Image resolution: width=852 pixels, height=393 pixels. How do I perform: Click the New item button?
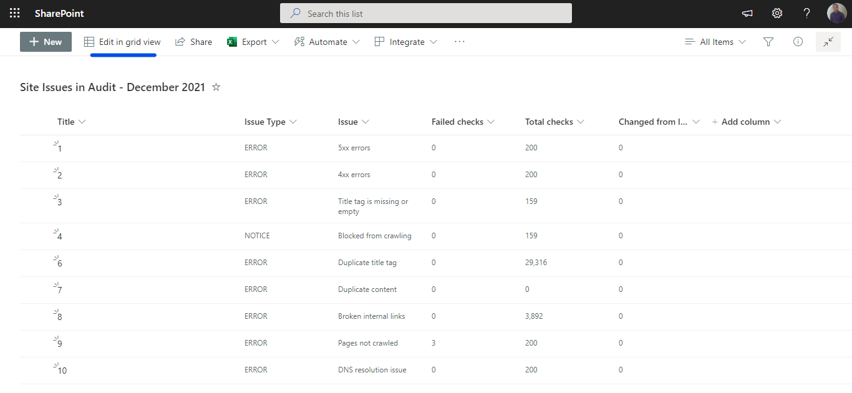(46, 42)
